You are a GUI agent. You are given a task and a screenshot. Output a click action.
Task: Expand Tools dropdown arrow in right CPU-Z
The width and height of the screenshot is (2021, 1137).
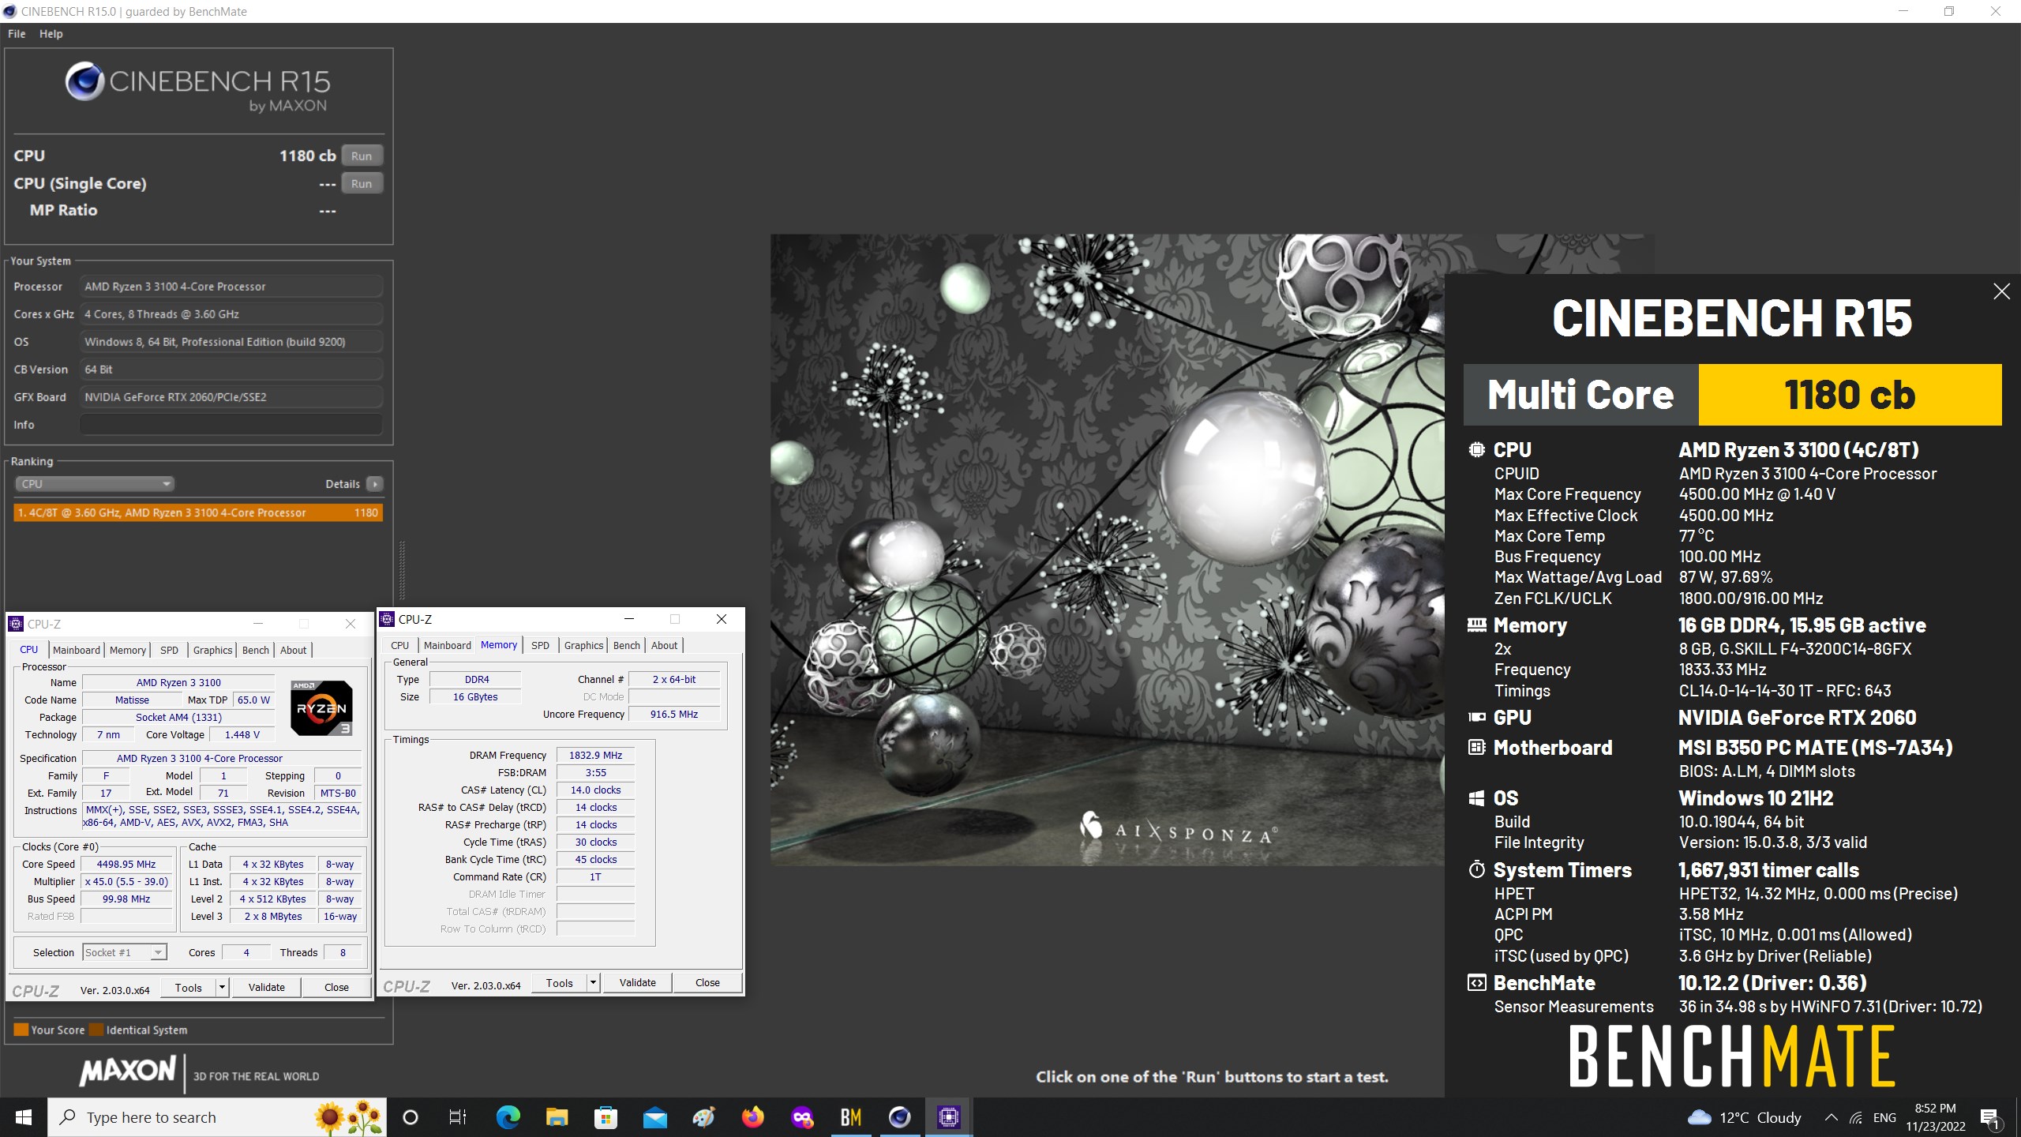[x=594, y=983]
